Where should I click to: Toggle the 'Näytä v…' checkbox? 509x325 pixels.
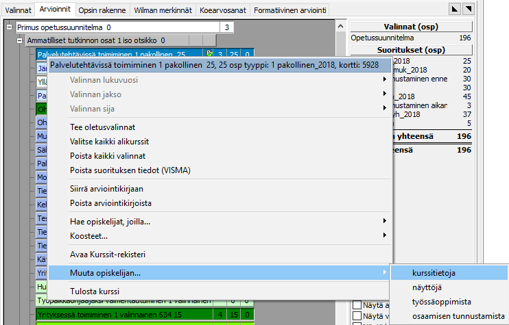pyautogui.click(x=357, y=315)
